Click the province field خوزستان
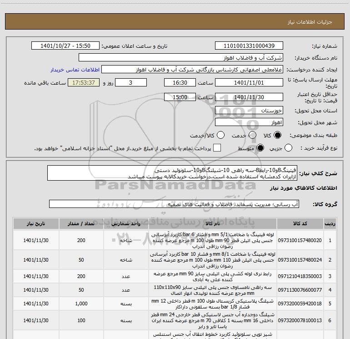Screen dimensions: 350x339 [249, 111]
